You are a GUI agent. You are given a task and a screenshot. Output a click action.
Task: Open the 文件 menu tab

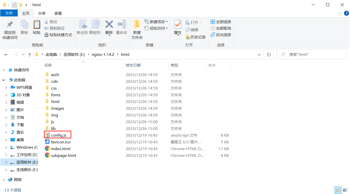[x=9, y=13]
